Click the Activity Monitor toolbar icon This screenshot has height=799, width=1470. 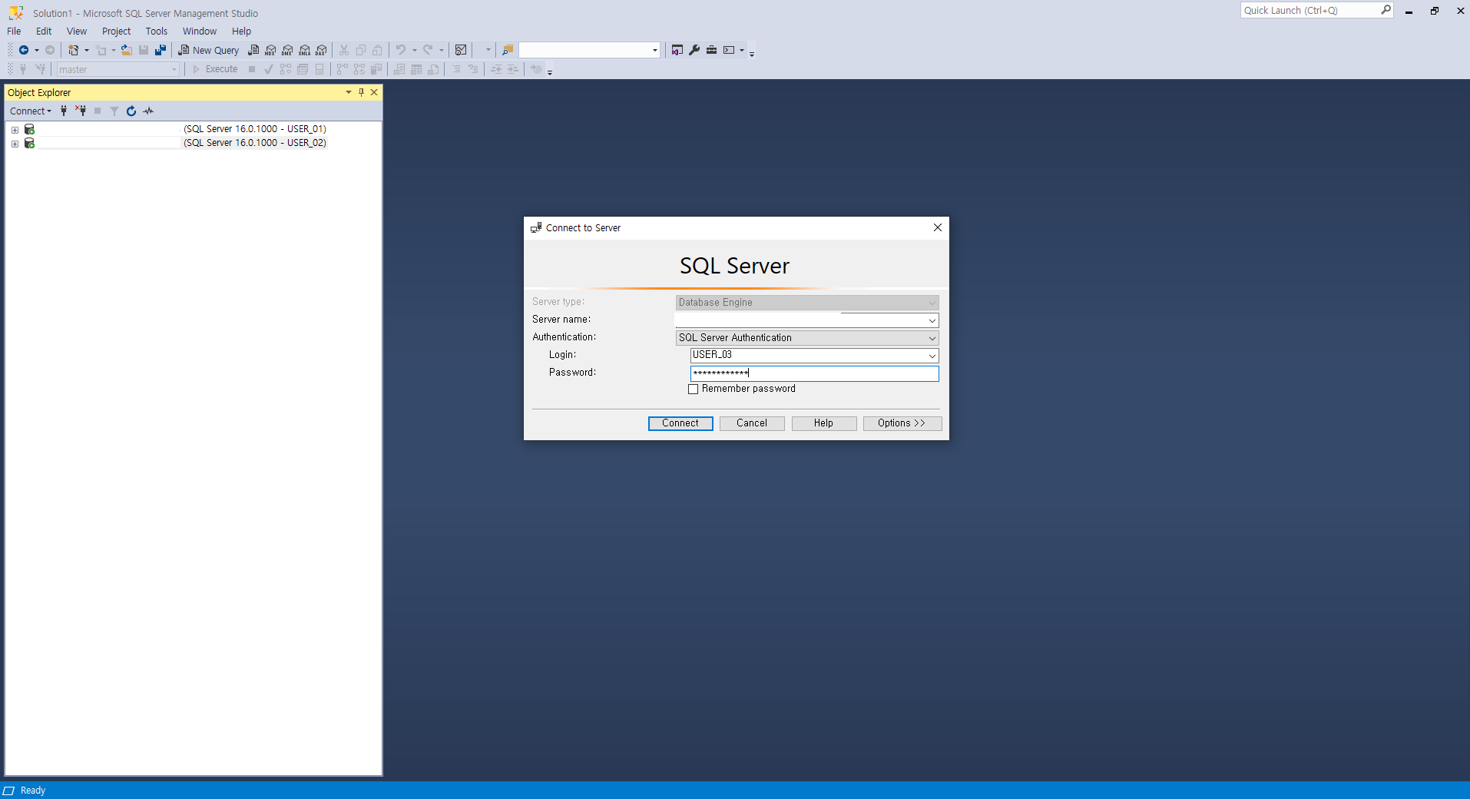461,50
